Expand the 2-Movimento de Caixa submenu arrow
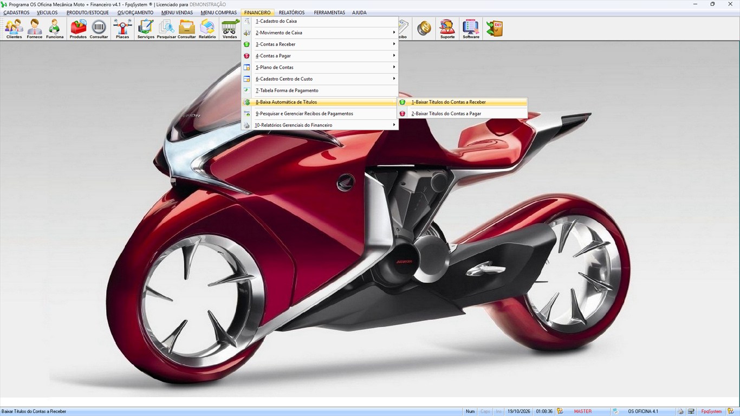Viewport: 740px width, 416px height. pos(394,32)
